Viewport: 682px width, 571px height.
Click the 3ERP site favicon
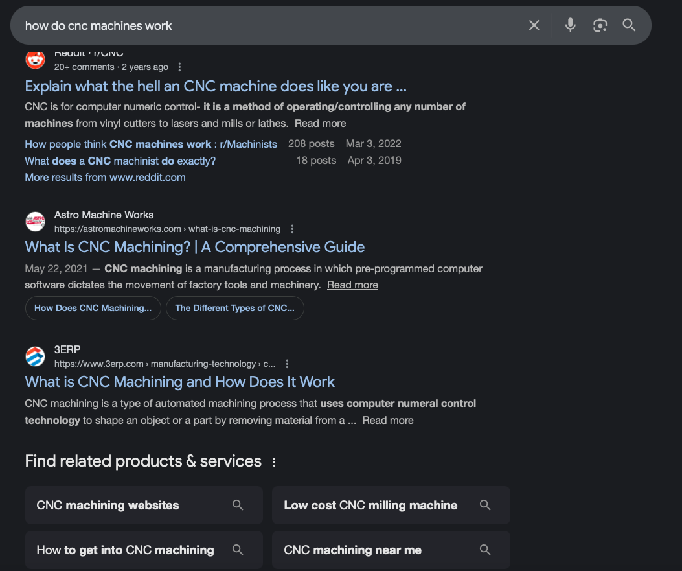click(x=35, y=356)
